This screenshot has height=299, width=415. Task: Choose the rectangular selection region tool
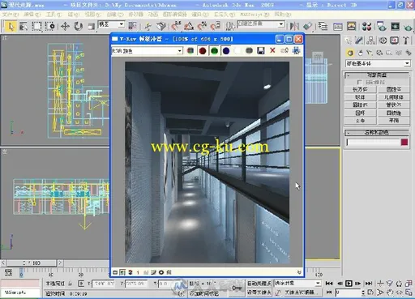tap(36, 26)
